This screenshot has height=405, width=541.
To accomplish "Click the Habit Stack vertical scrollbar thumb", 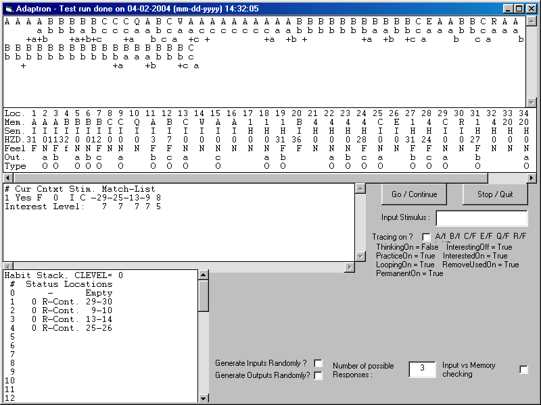I will click(x=204, y=296).
